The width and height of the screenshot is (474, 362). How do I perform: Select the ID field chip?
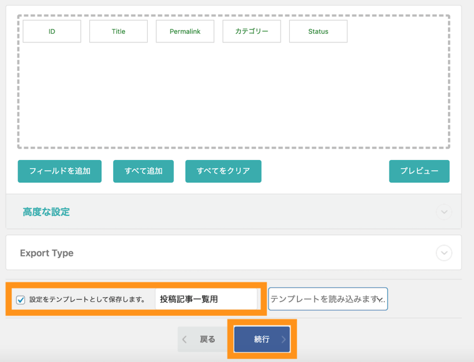tap(51, 31)
